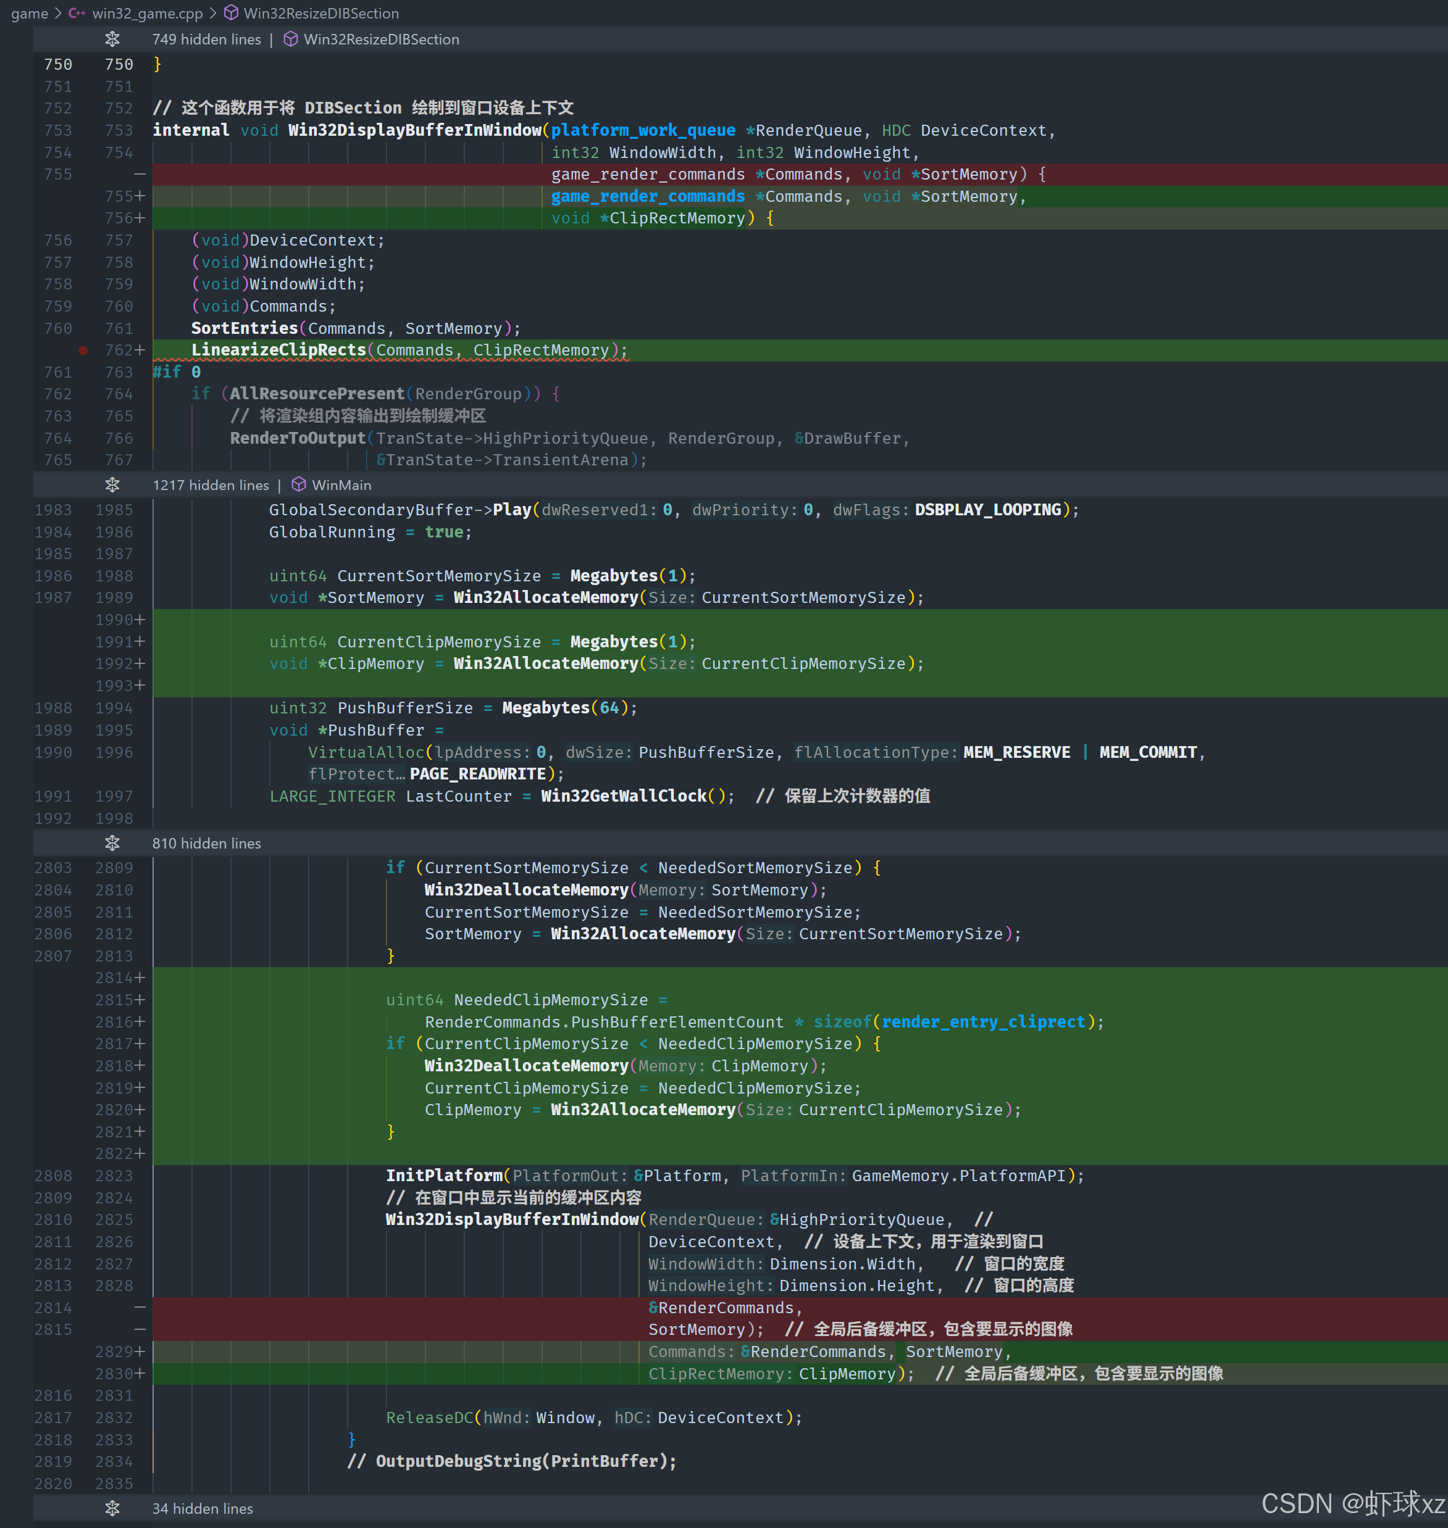Expand the 749 hidden lines unfold icon
This screenshot has width=1448, height=1528.
[x=112, y=39]
